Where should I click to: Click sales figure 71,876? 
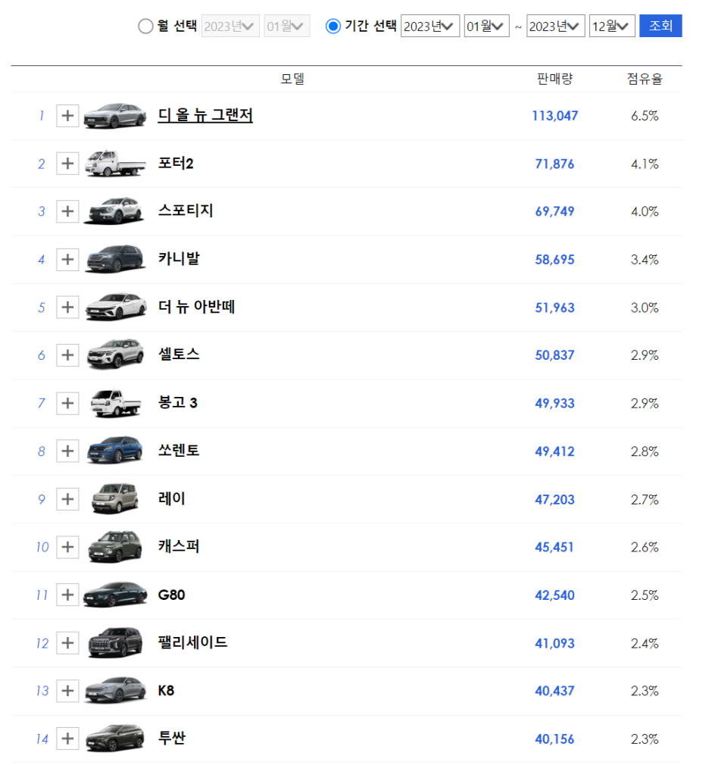click(554, 164)
